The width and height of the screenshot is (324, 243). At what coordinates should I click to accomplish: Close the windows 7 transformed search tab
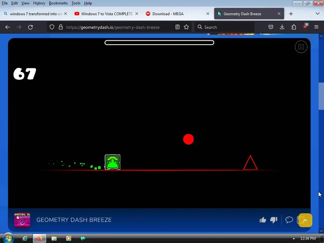click(65, 14)
